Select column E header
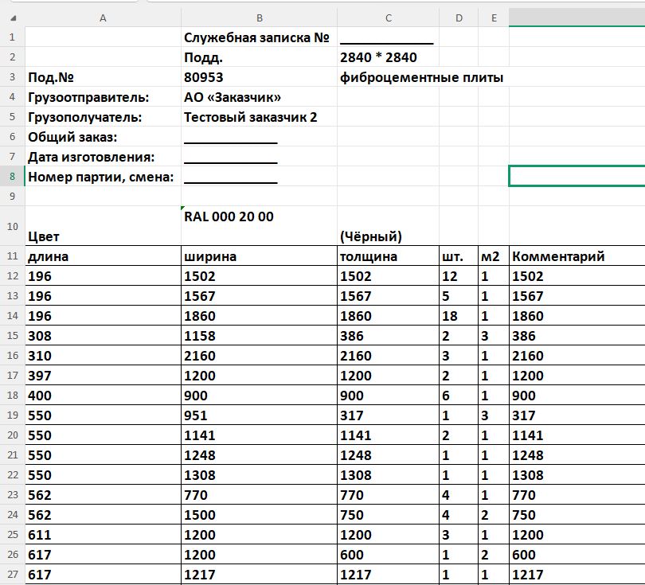This screenshot has width=645, height=585. (x=494, y=18)
